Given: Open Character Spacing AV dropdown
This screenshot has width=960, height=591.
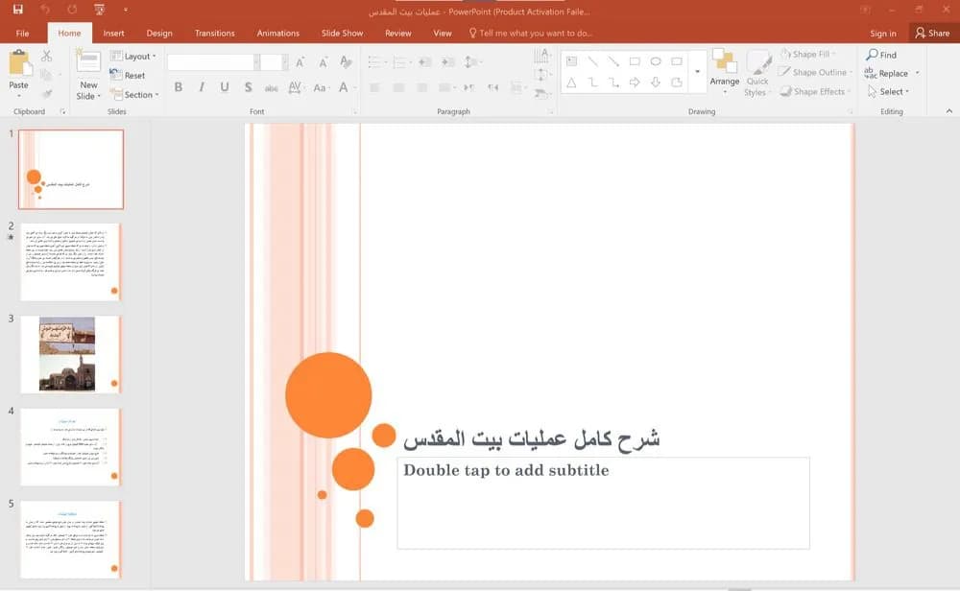Looking at the screenshot, I should click(x=295, y=87).
